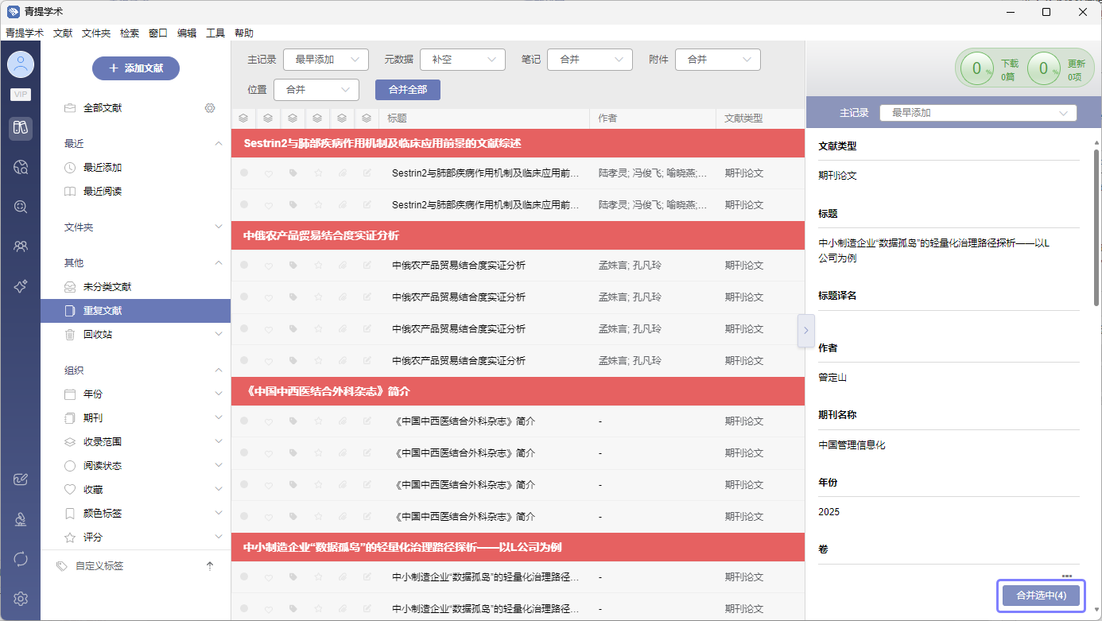Click the 合并全部 button
The height and width of the screenshot is (621, 1102).
tap(407, 90)
